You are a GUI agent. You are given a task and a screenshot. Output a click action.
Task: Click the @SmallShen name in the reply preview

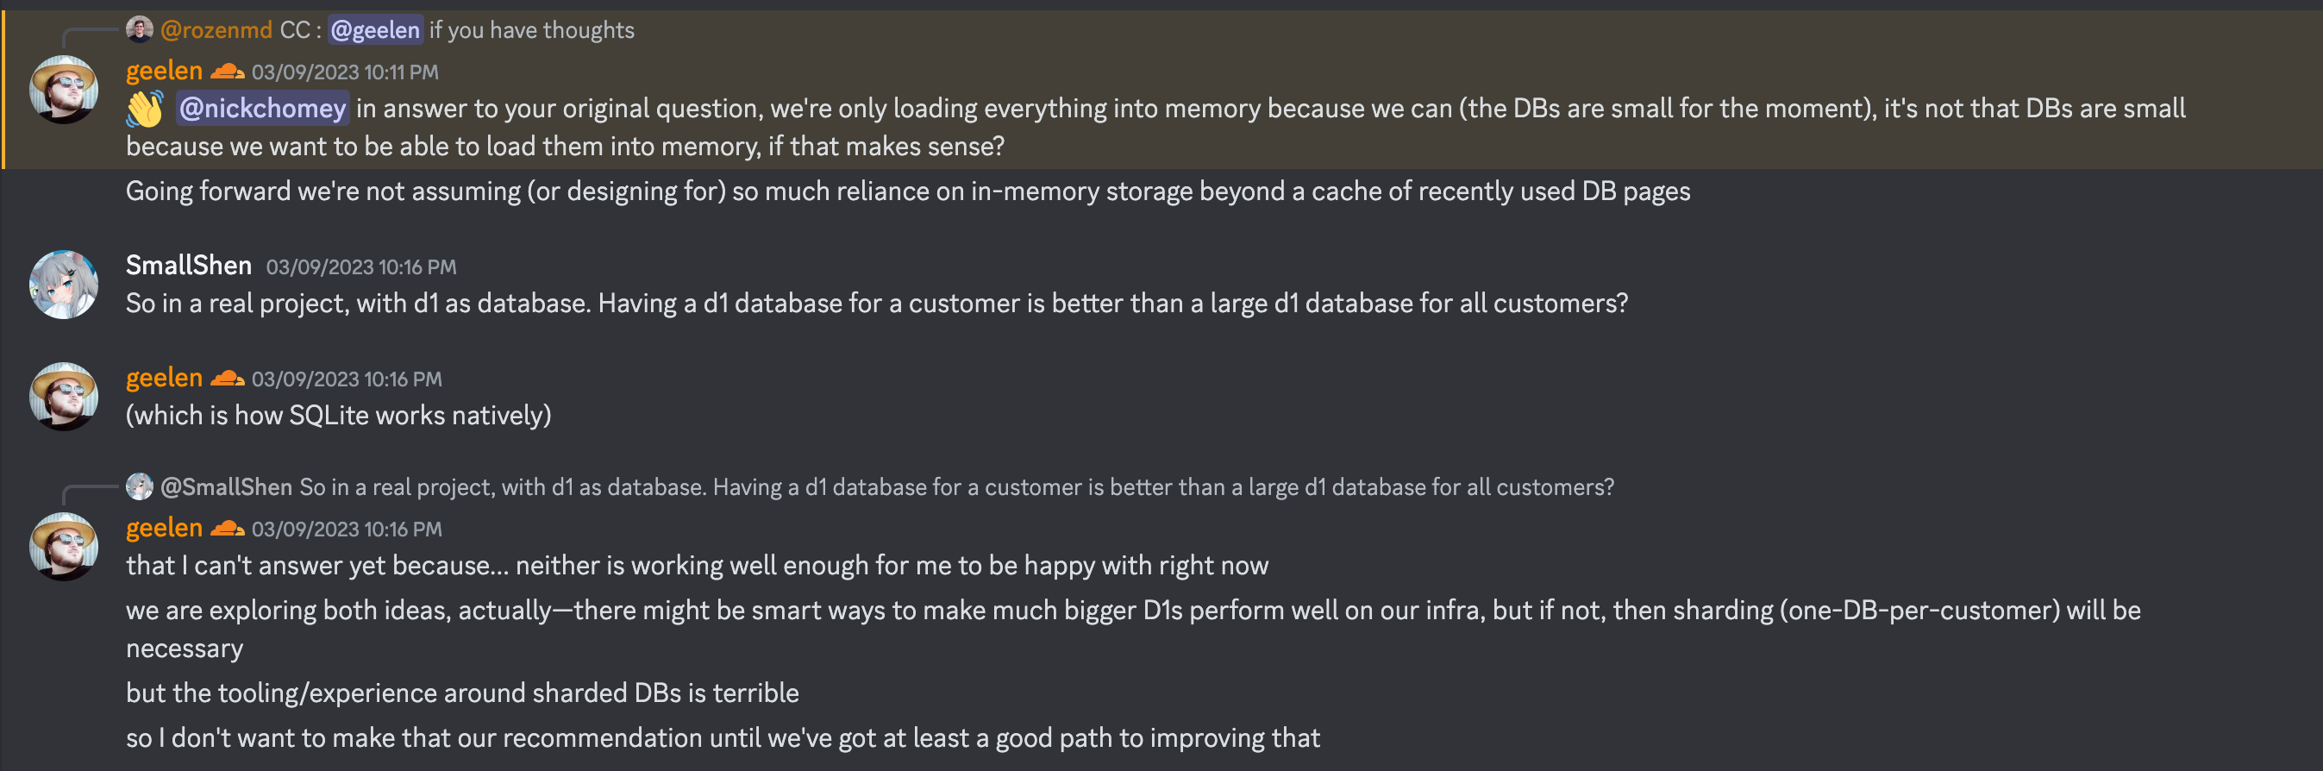click(226, 487)
